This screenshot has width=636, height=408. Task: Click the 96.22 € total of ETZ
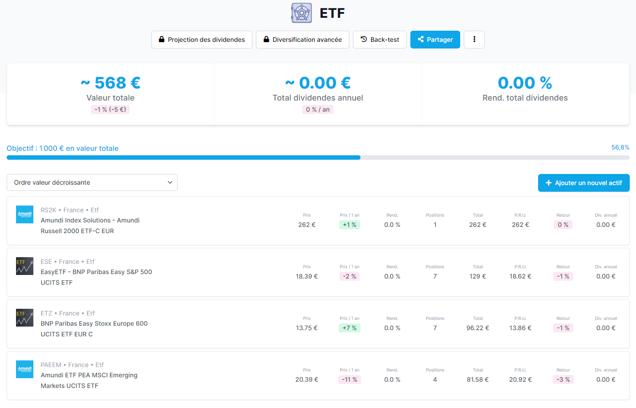point(478,328)
